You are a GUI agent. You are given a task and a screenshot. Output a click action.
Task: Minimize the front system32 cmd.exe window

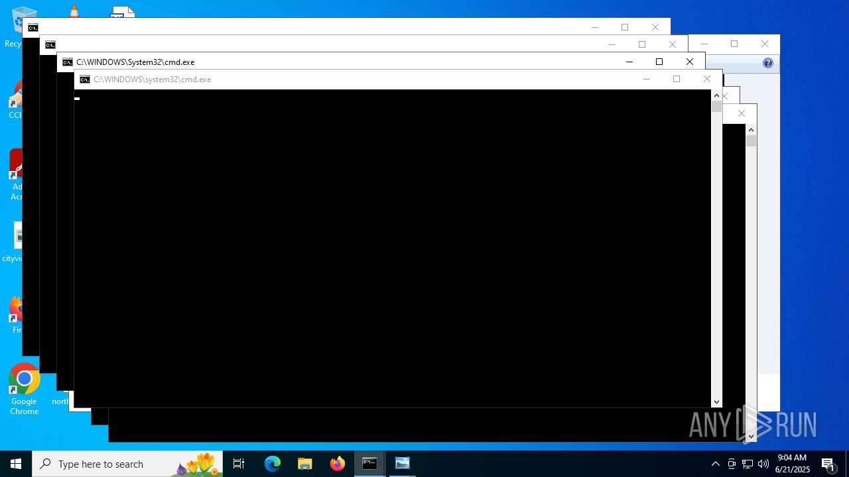pos(646,79)
